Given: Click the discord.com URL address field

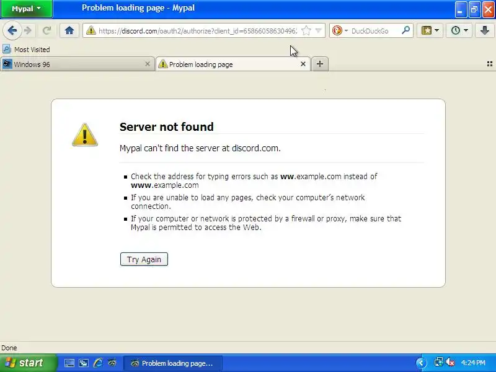Looking at the screenshot, I should 198,30.
